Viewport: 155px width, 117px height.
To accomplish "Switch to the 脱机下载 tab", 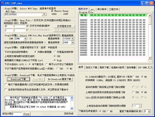I will pos(104,68).
